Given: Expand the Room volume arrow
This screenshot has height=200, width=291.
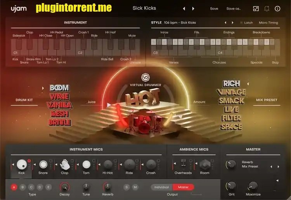Looking at the screenshot, I should (196, 164).
